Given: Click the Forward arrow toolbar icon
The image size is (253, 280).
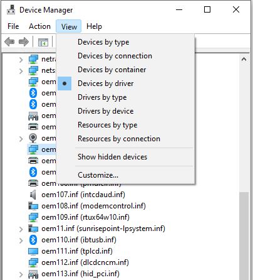Looking at the screenshot, I should (24, 42).
